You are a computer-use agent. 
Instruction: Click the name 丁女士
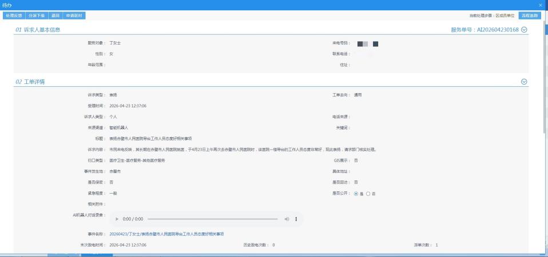coord(115,43)
